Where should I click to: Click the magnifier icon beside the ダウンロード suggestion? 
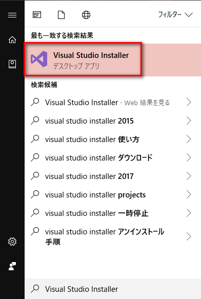click(35, 157)
